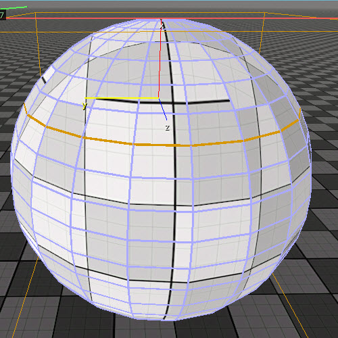The image size is (338, 338).
Task: Click the yellow "y" axis label
Action: pos(84,105)
